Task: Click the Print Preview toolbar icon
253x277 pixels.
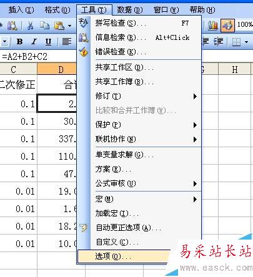Action: tap(12, 26)
